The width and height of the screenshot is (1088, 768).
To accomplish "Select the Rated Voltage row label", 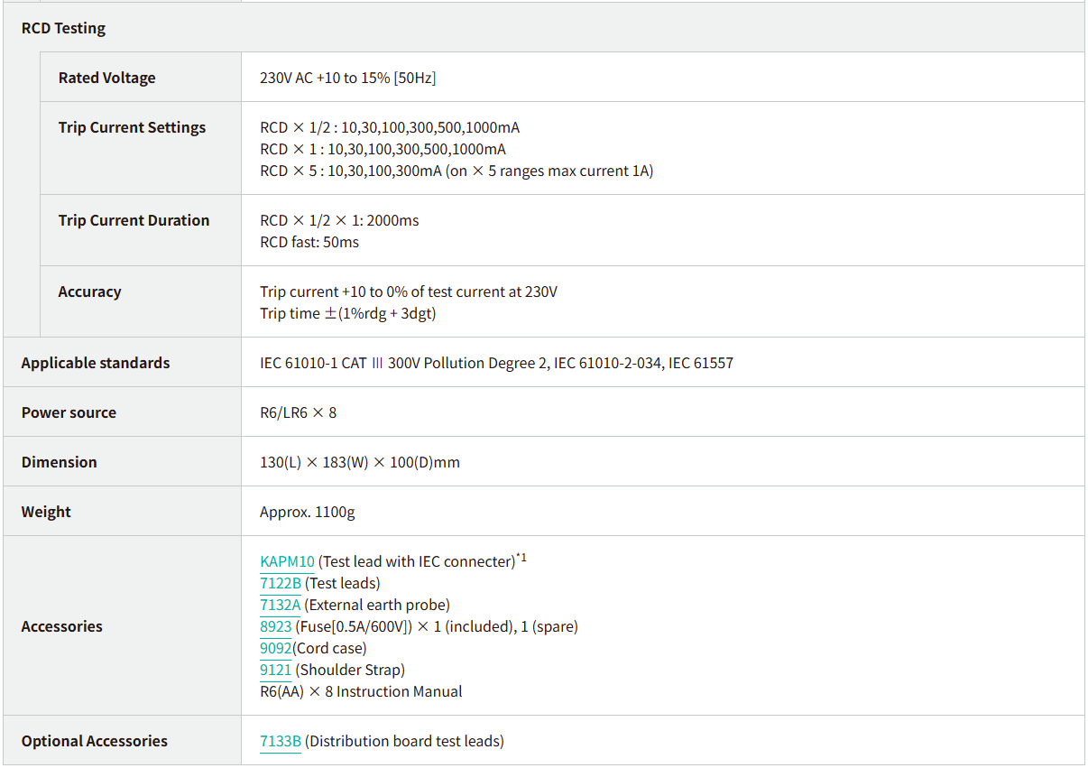I will pos(106,78).
